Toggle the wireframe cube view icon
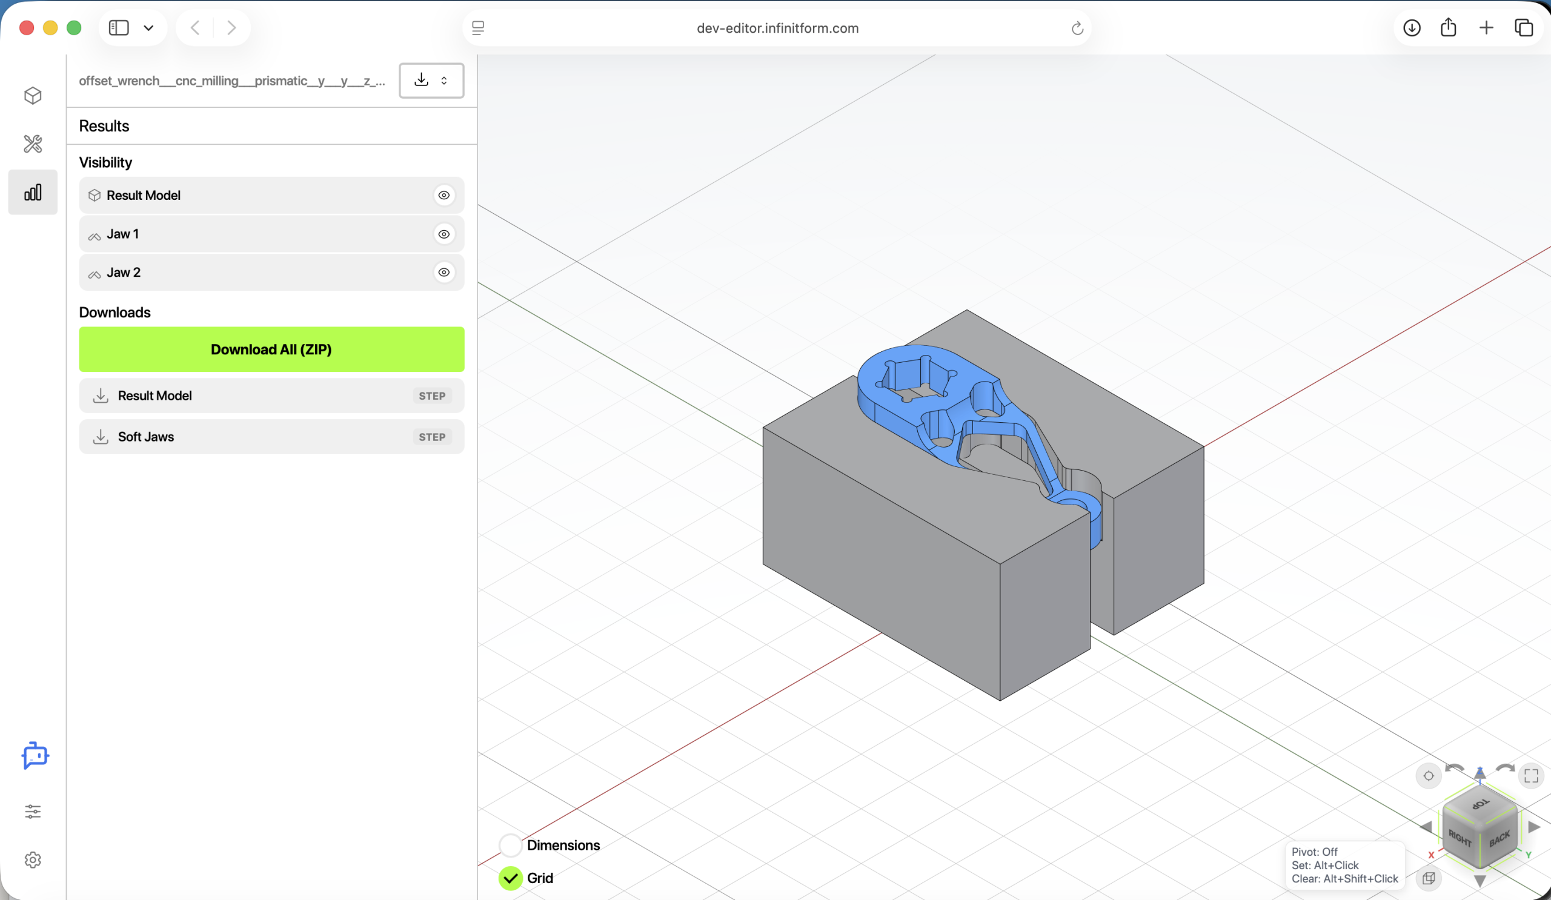This screenshot has width=1551, height=900. pyautogui.click(x=1429, y=878)
